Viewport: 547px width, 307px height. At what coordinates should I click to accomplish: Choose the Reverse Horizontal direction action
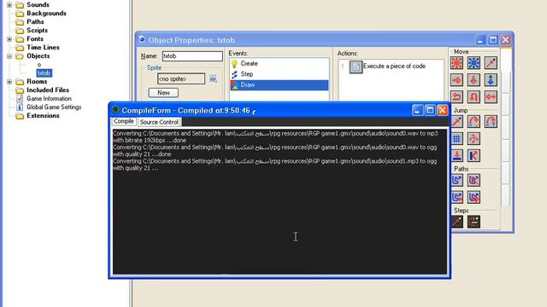coord(456,96)
